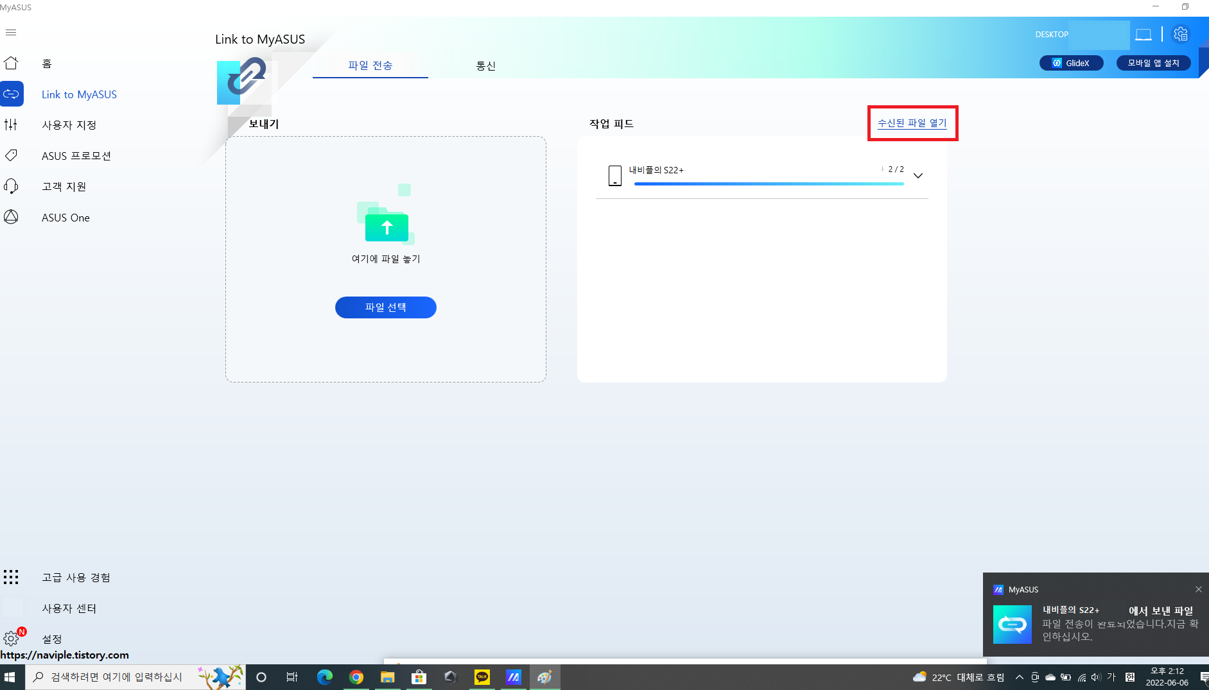Open the Windows Start menu

(10, 677)
